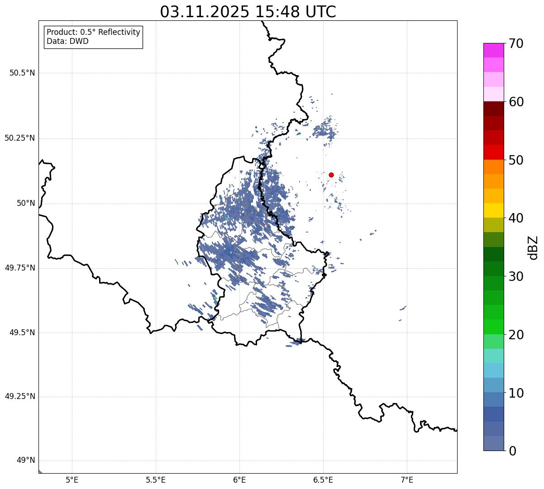
Task: Click the 5°E longitude label
Action: tap(72, 480)
